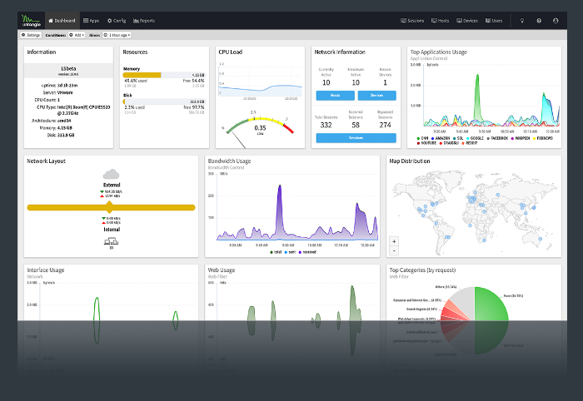Click the Untangle logo
583x401 pixels.
pos(32,21)
